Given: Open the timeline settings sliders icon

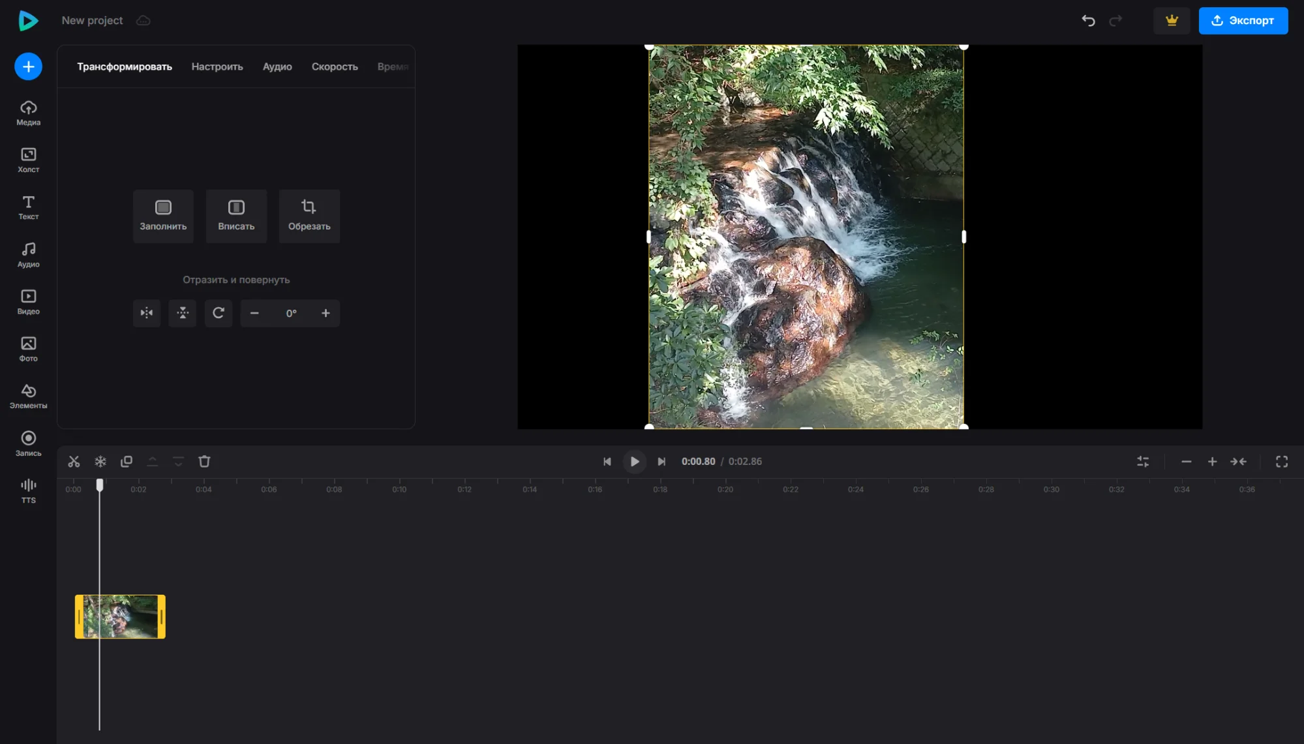Looking at the screenshot, I should 1143,462.
